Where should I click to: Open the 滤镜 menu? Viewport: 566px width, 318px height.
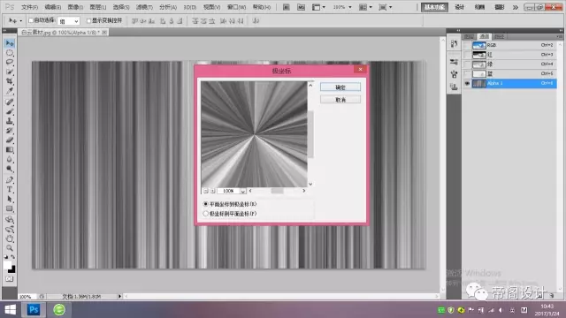coord(144,7)
